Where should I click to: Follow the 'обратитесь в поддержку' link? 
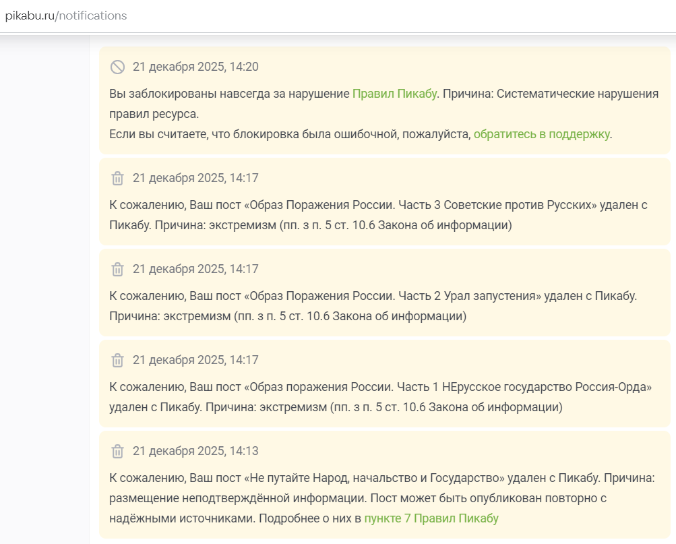(541, 134)
